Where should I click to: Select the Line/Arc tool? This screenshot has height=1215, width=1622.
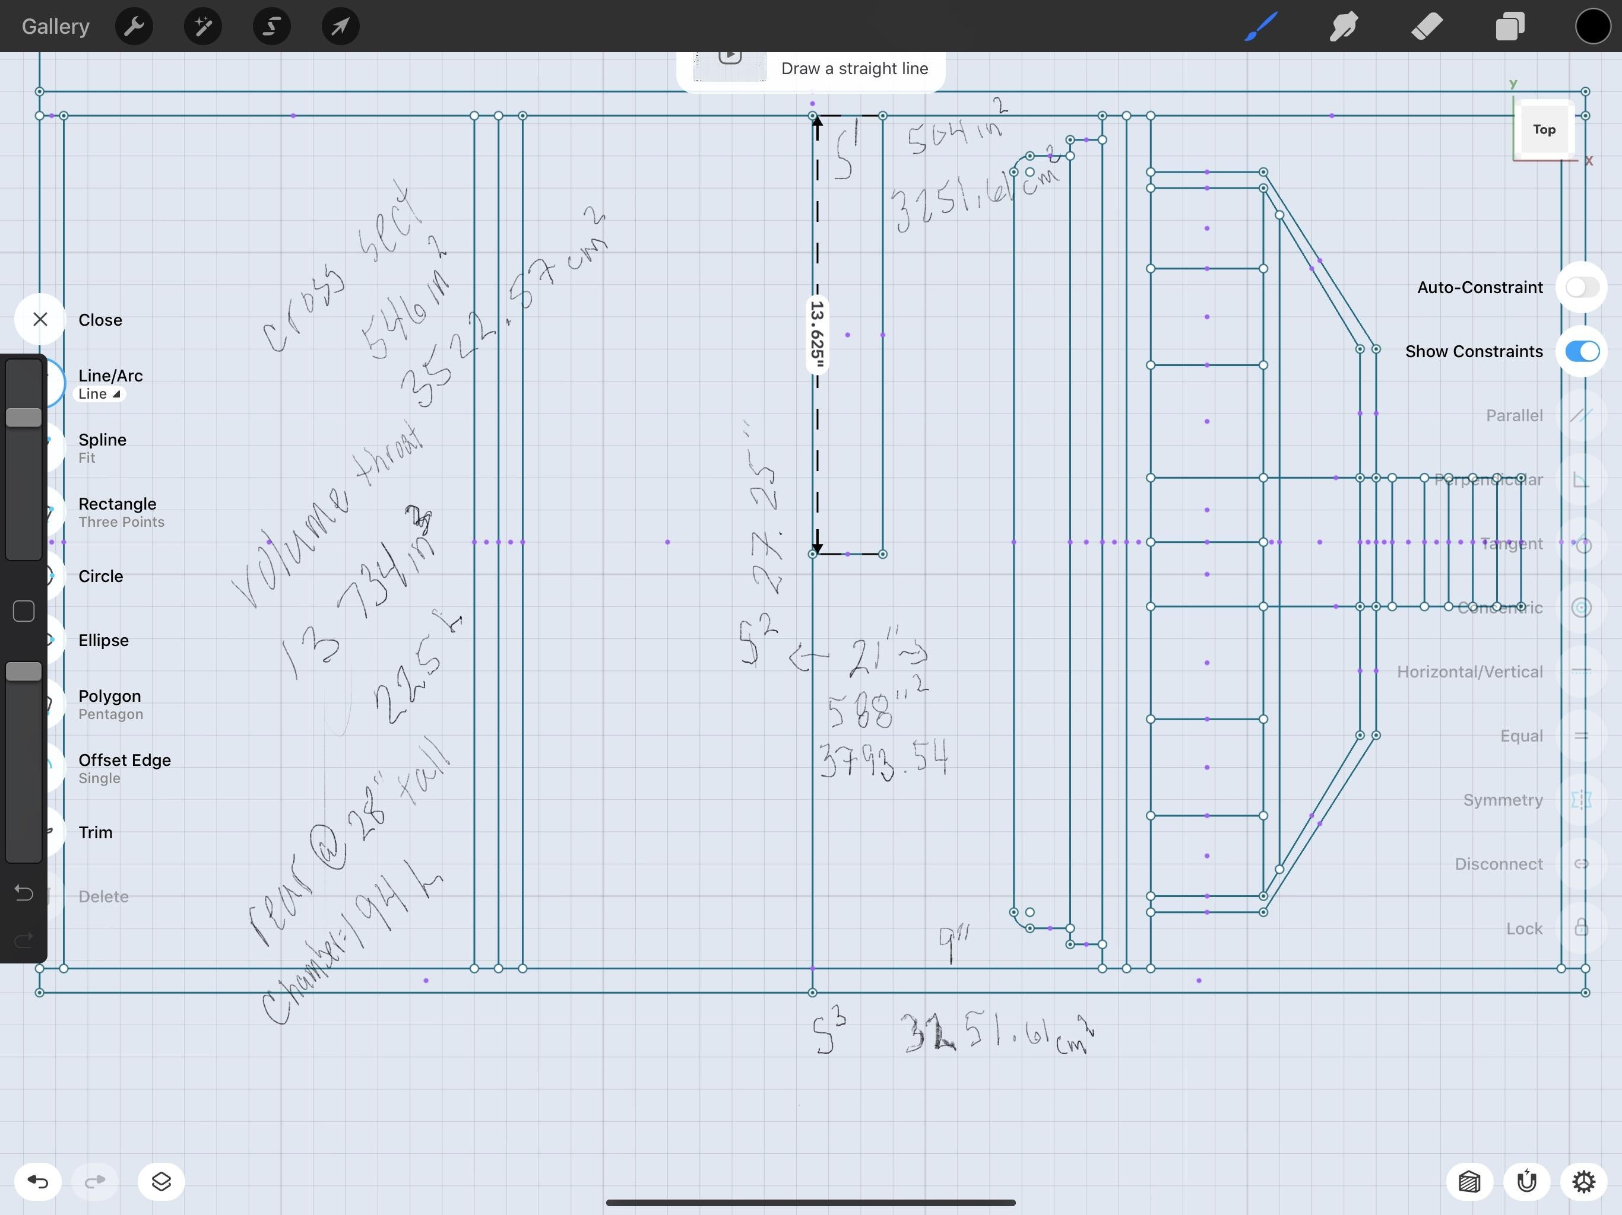tap(110, 376)
